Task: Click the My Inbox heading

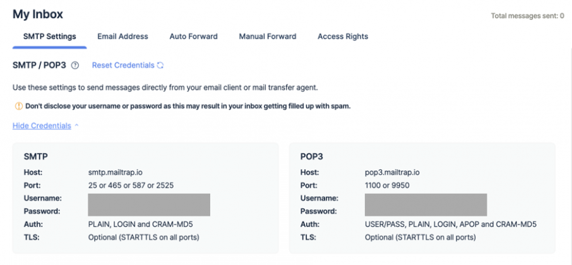Action: coord(38,15)
